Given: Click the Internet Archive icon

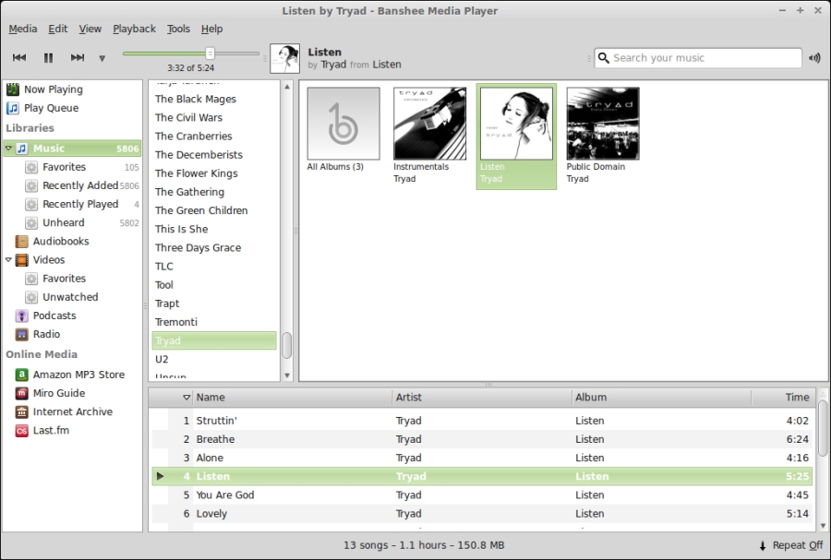Looking at the screenshot, I should [x=22, y=411].
